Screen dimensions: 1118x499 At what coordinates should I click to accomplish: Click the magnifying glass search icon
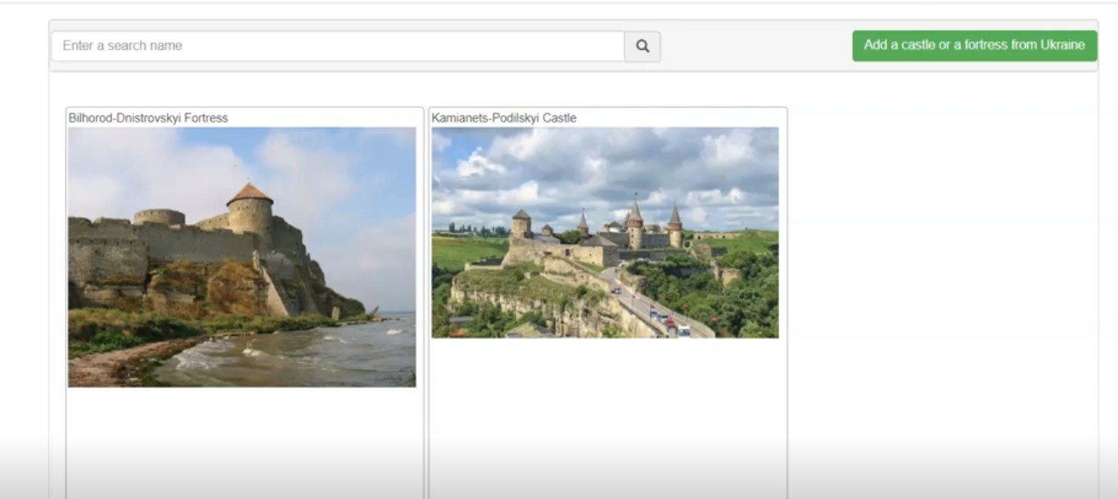point(642,47)
